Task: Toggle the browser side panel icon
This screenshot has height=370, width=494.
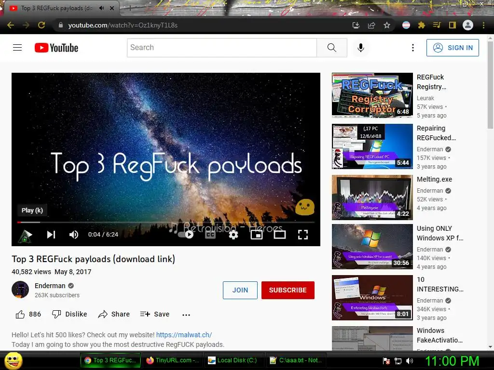Action: pyautogui.click(x=453, y=25)
